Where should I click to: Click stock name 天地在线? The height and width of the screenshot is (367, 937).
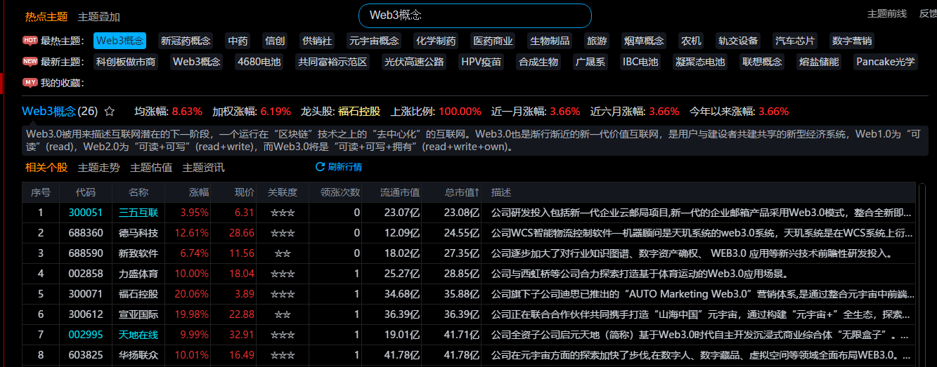coord(138,335)
